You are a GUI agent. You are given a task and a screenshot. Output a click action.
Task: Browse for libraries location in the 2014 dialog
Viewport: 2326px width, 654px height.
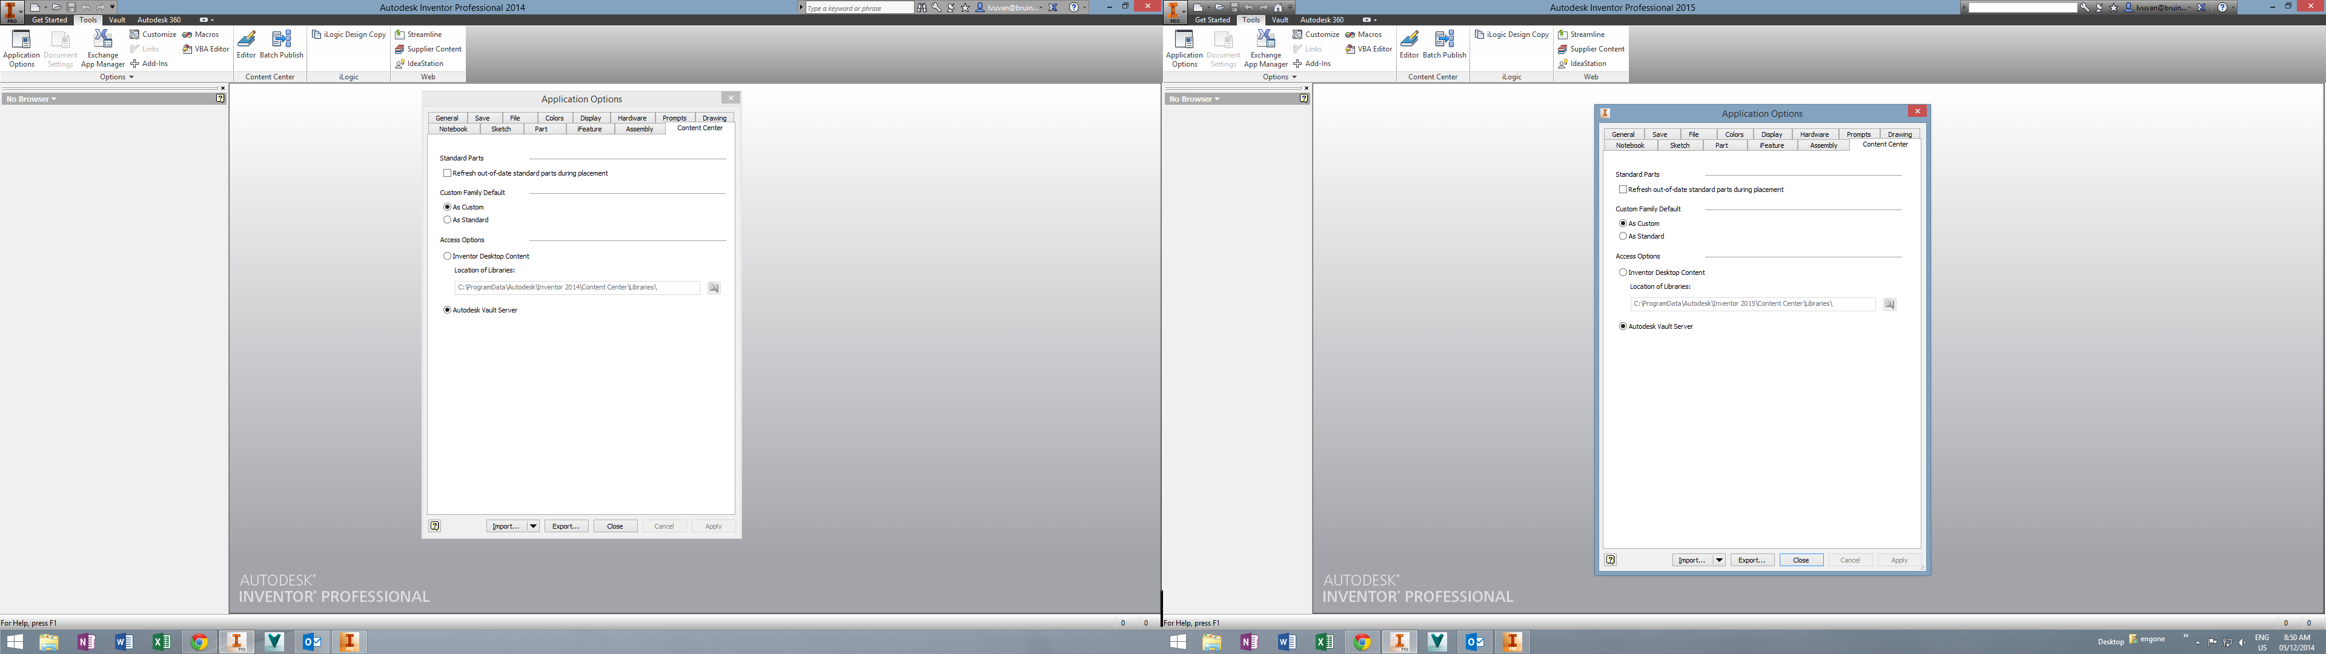pos(714,287)
